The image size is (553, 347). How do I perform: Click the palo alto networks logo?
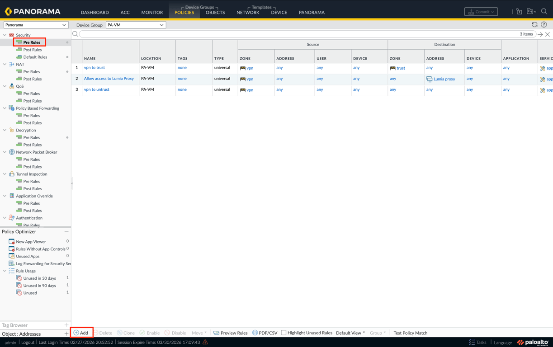[533, 342]
